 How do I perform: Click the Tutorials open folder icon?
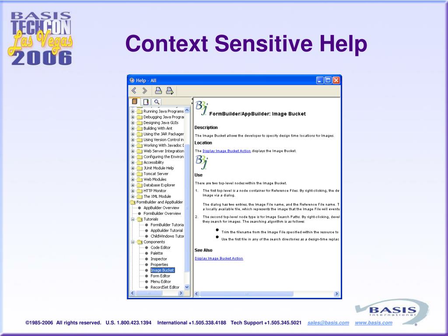tap(140, 219)
